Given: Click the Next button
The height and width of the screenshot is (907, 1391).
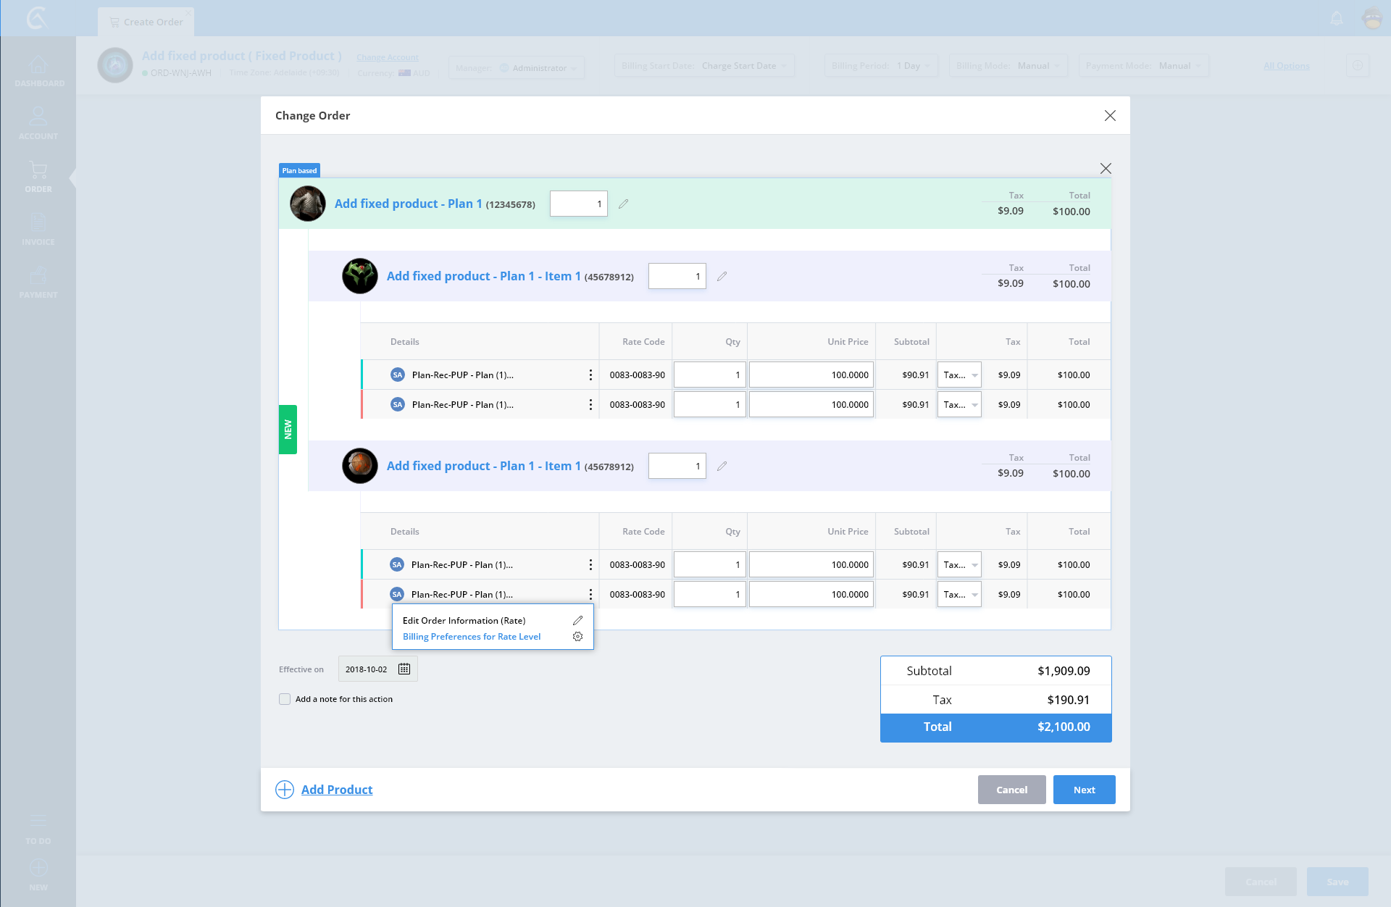Looking at the screenshot, I should click(1084, 790).
